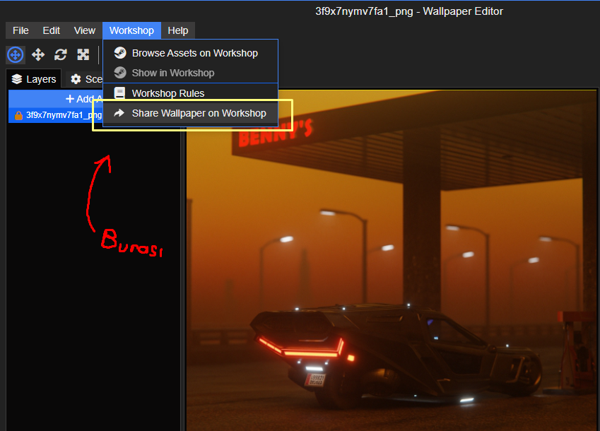The height and width of the screenshot is (431, 600).
Task: Open the Help menu
Action: (x=178, y=30)
